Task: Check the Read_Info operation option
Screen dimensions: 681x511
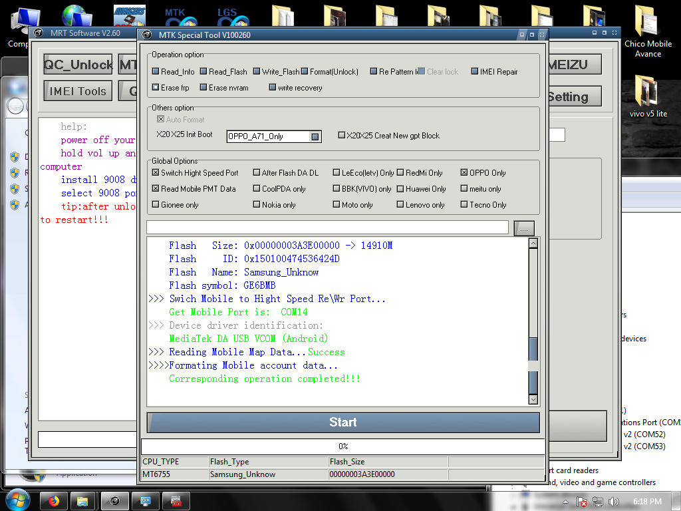Action: tap(156, 71)
